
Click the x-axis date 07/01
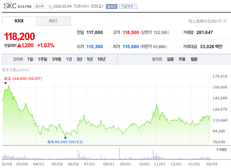click(x=89, y=164)
